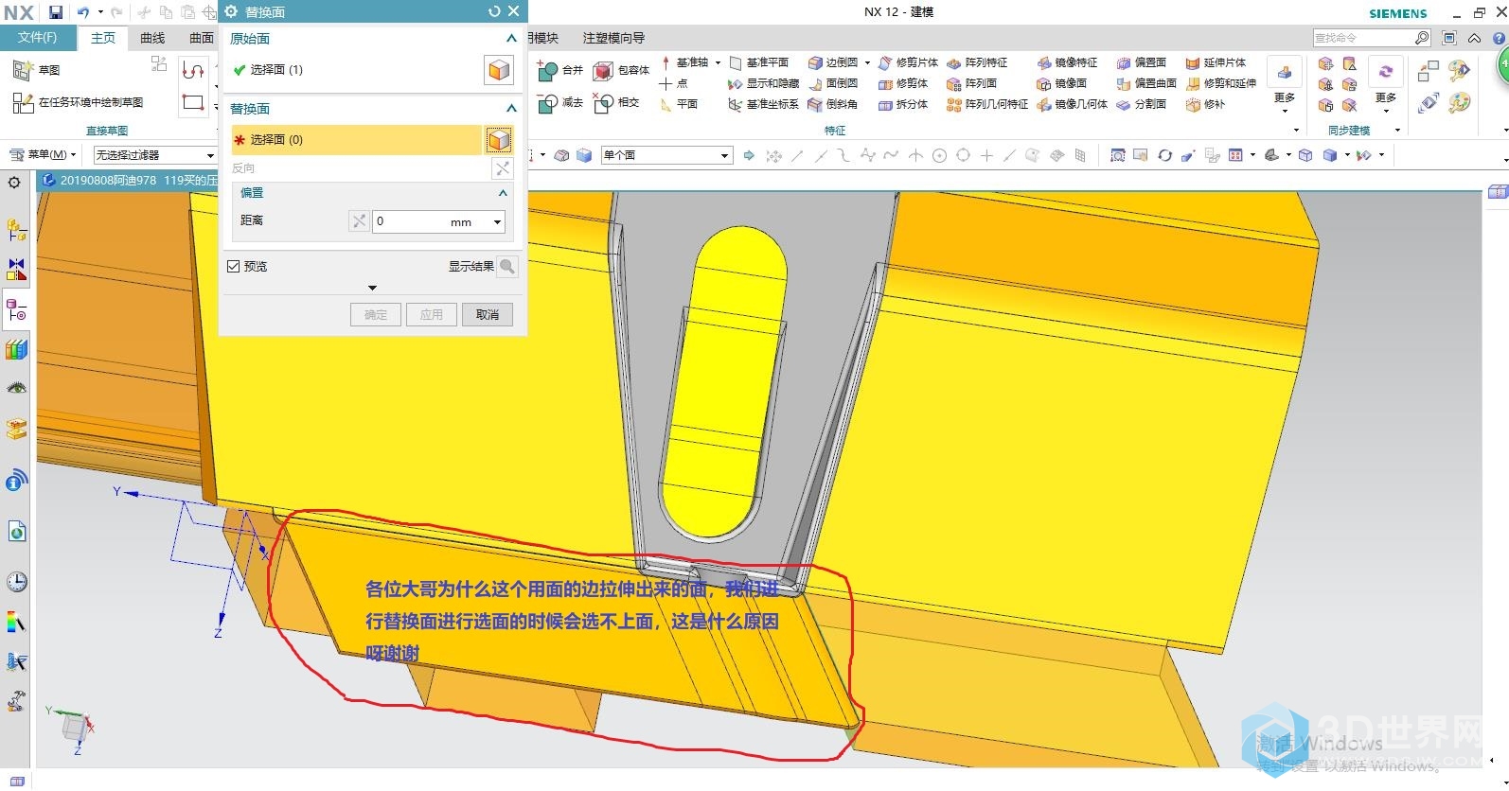Viewport: 1509px width, 791px height.
Task: Open the History clock sidebar icon
Action: [16, 581]
